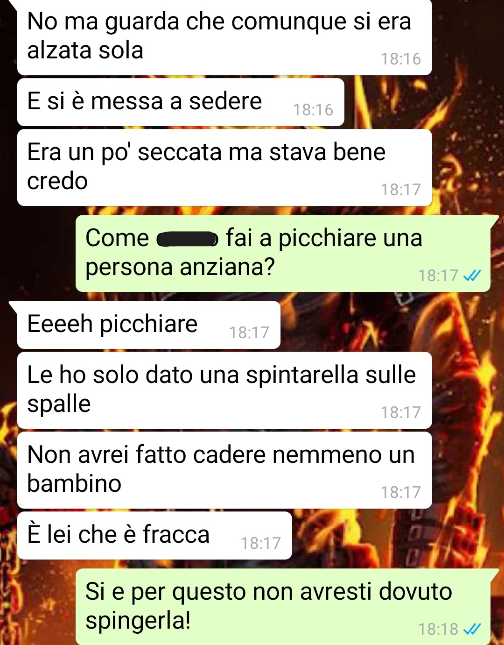This screenshot has height=645, width=504.
Task: Tap the blue read ticks at 18:17
Action: click(x=472, y=276)
